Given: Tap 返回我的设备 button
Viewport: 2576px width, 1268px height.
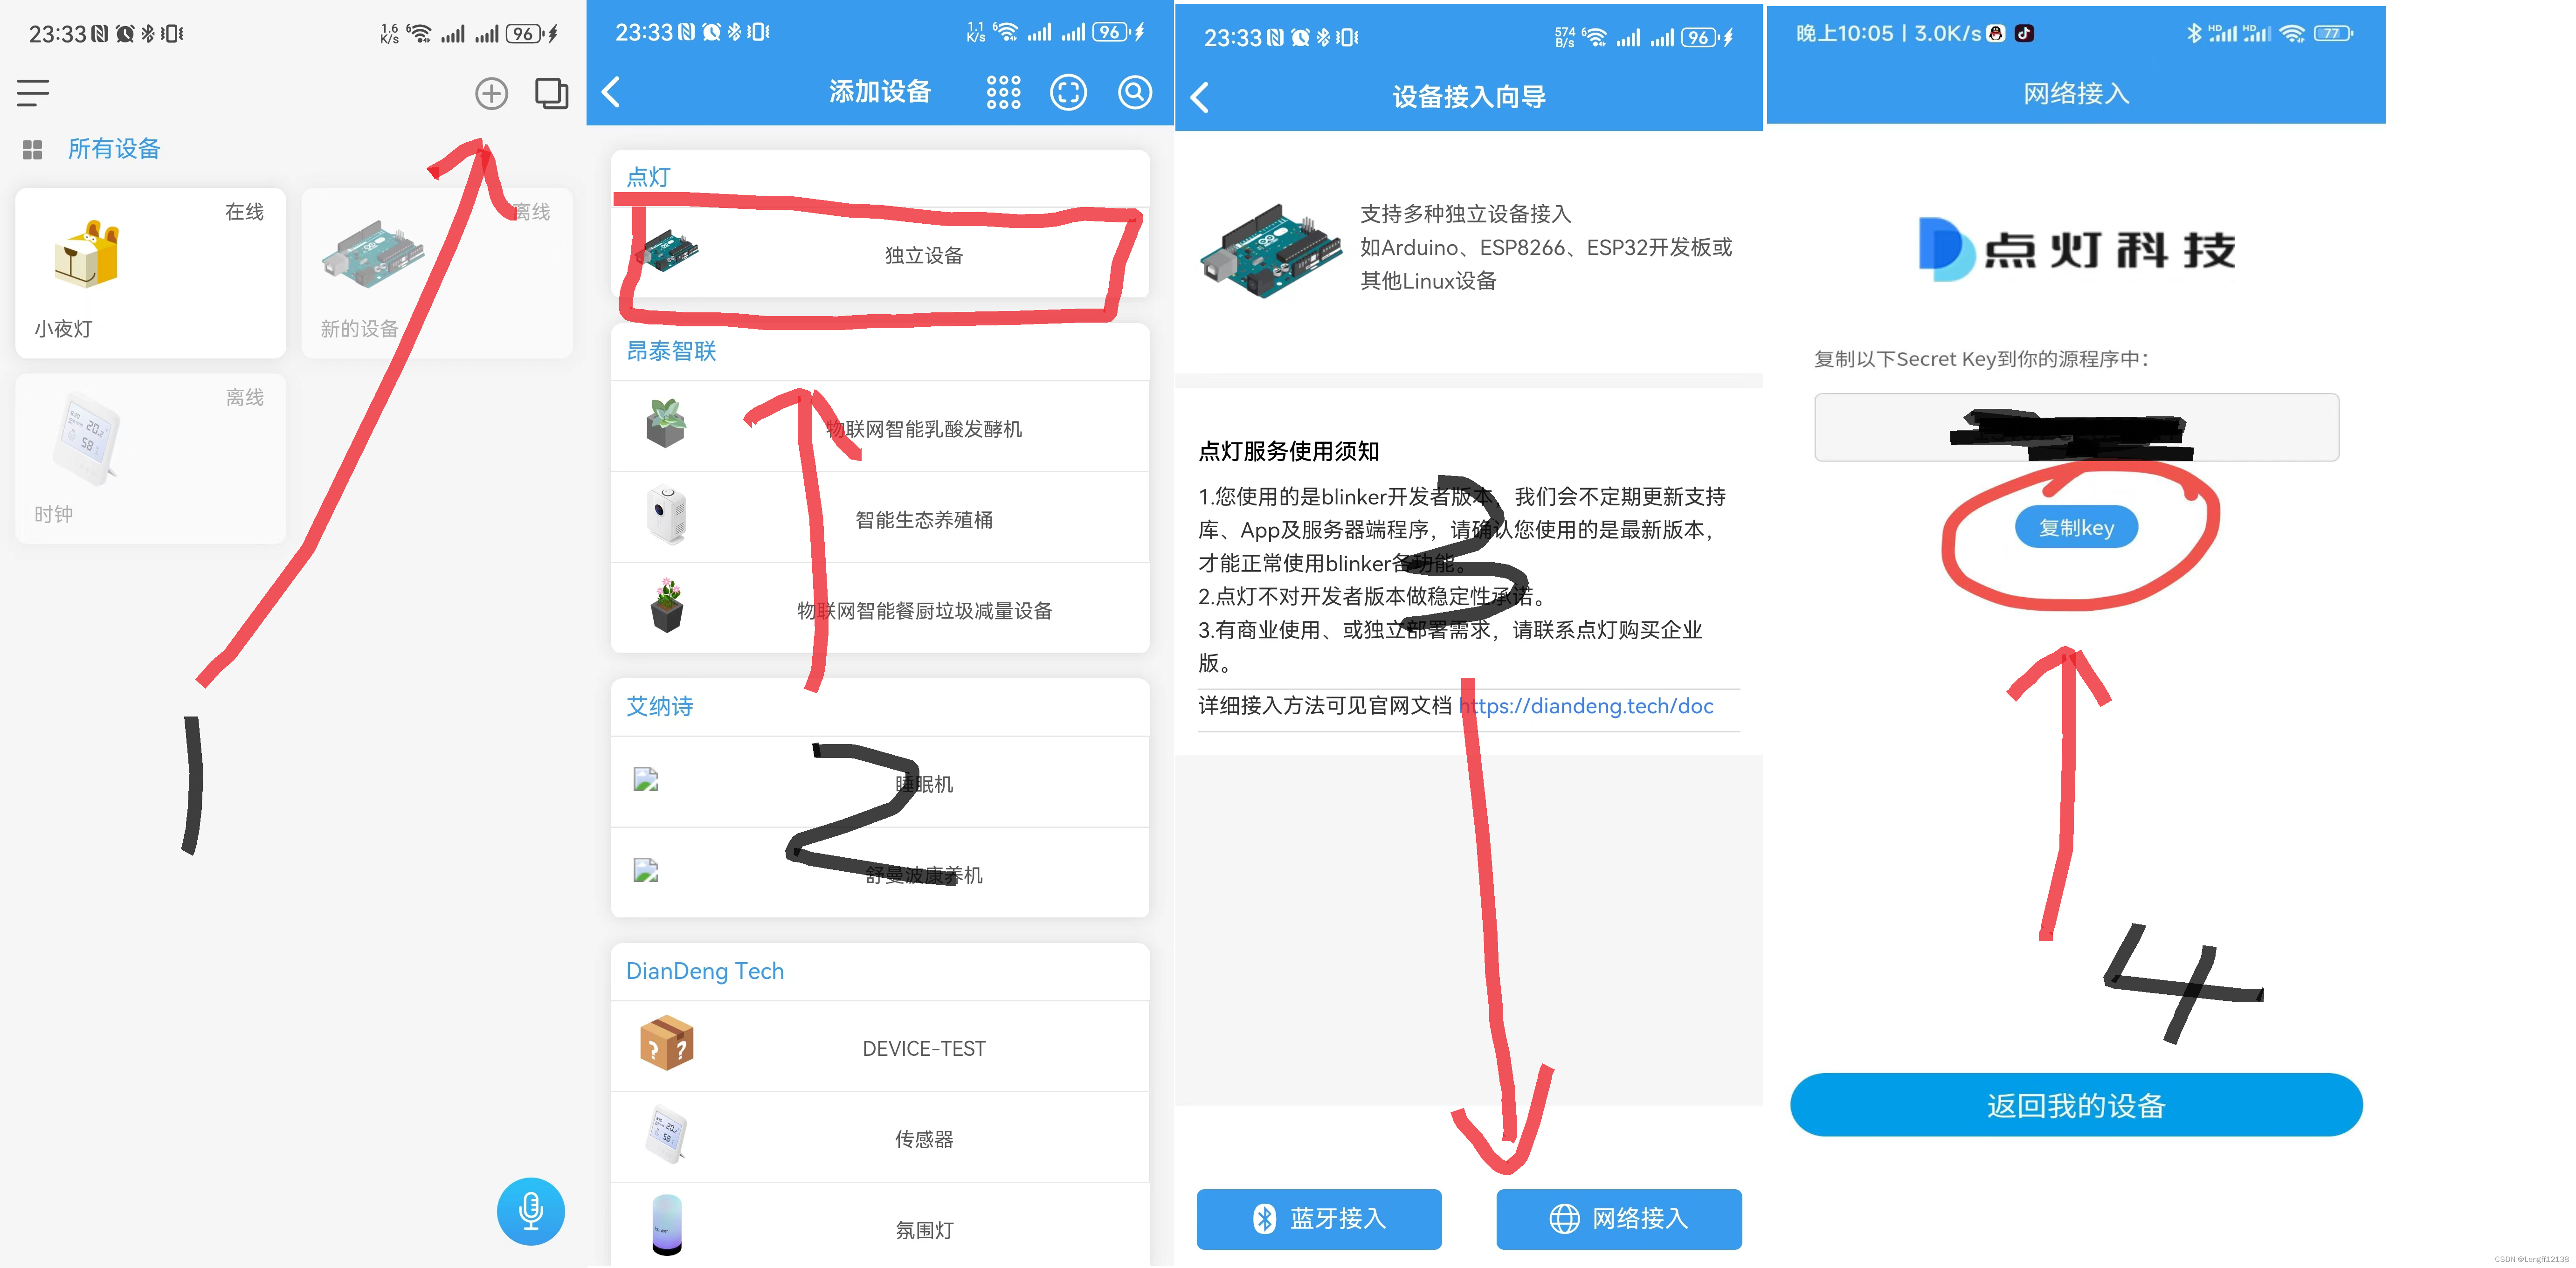Looking at the screenshot, I should pyautogui.click(x=2076, y=1104).
